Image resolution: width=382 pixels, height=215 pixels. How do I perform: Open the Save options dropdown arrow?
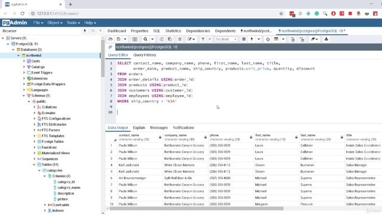point(125,39)
